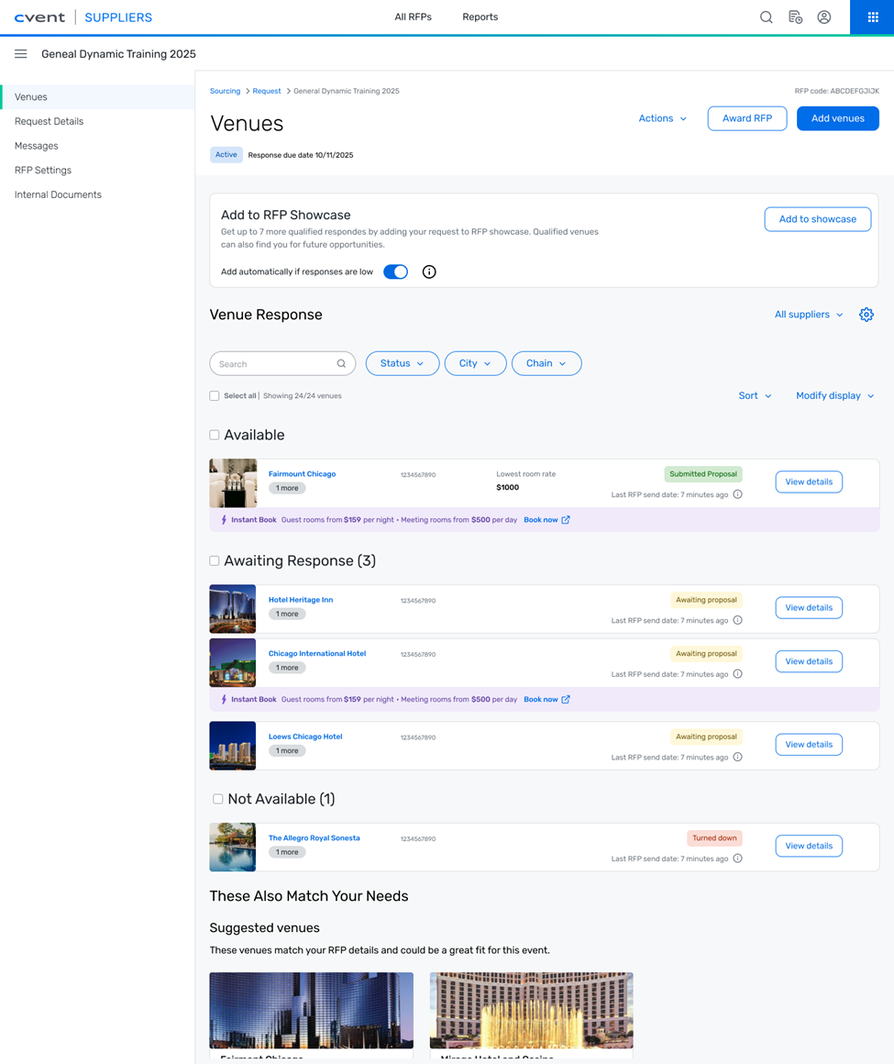The image size is (894, 1064).
Task: Click info icon on Fairmount Chicago row
Action: click(x=738, y=494)
